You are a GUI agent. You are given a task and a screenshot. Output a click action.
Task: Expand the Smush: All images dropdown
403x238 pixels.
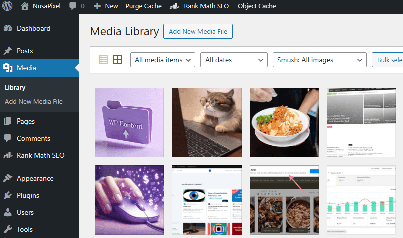319,60
